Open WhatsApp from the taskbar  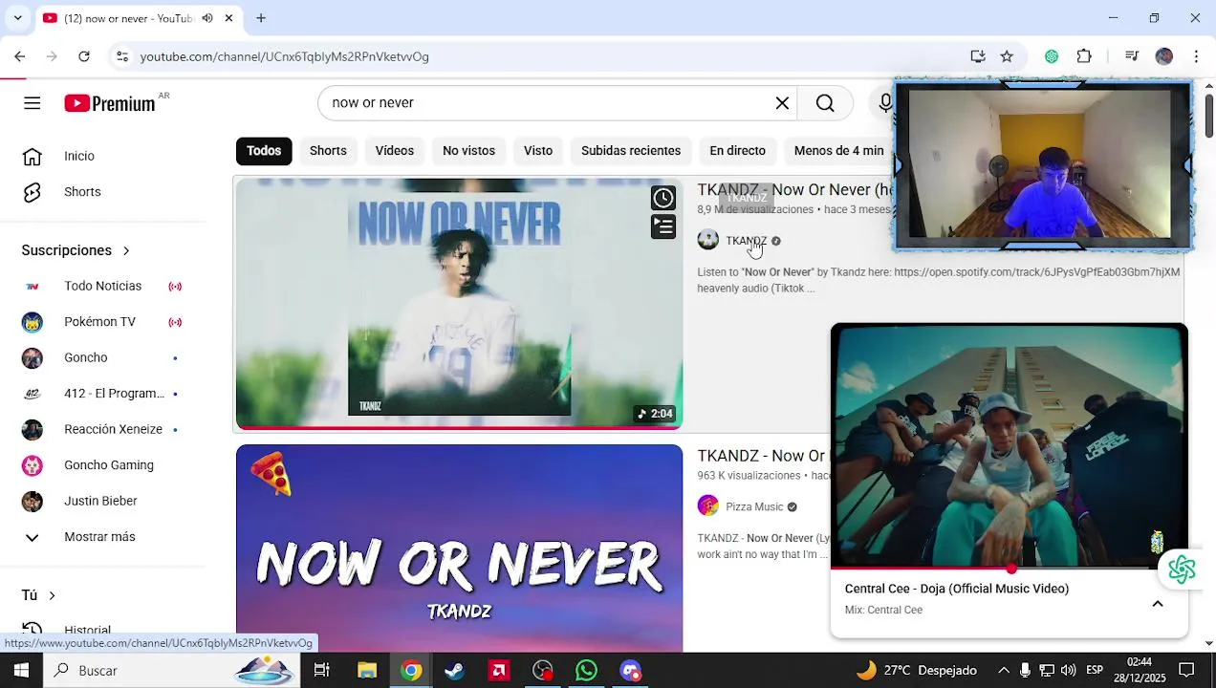tap(587, 671)
